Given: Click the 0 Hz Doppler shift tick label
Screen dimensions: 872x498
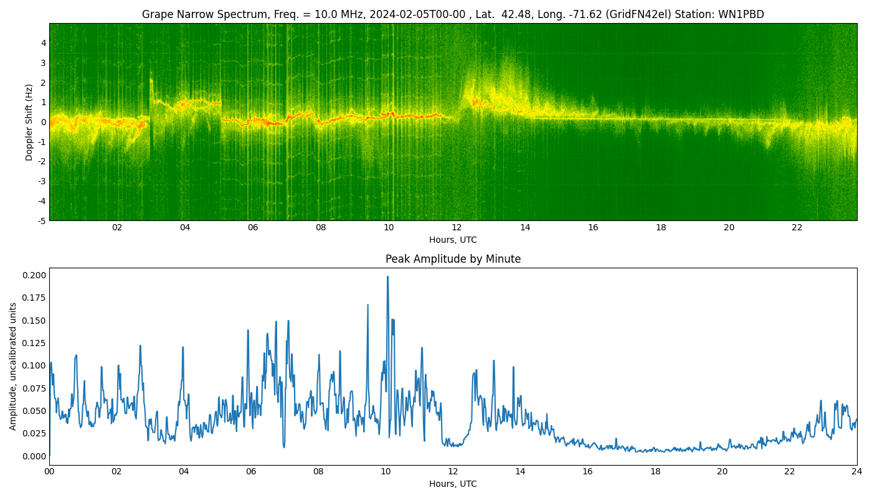Looking at the screenshot, I should pos(44,122).
